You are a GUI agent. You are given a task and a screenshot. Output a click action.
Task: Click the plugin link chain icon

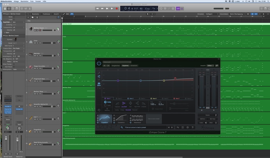pos(217,66)
